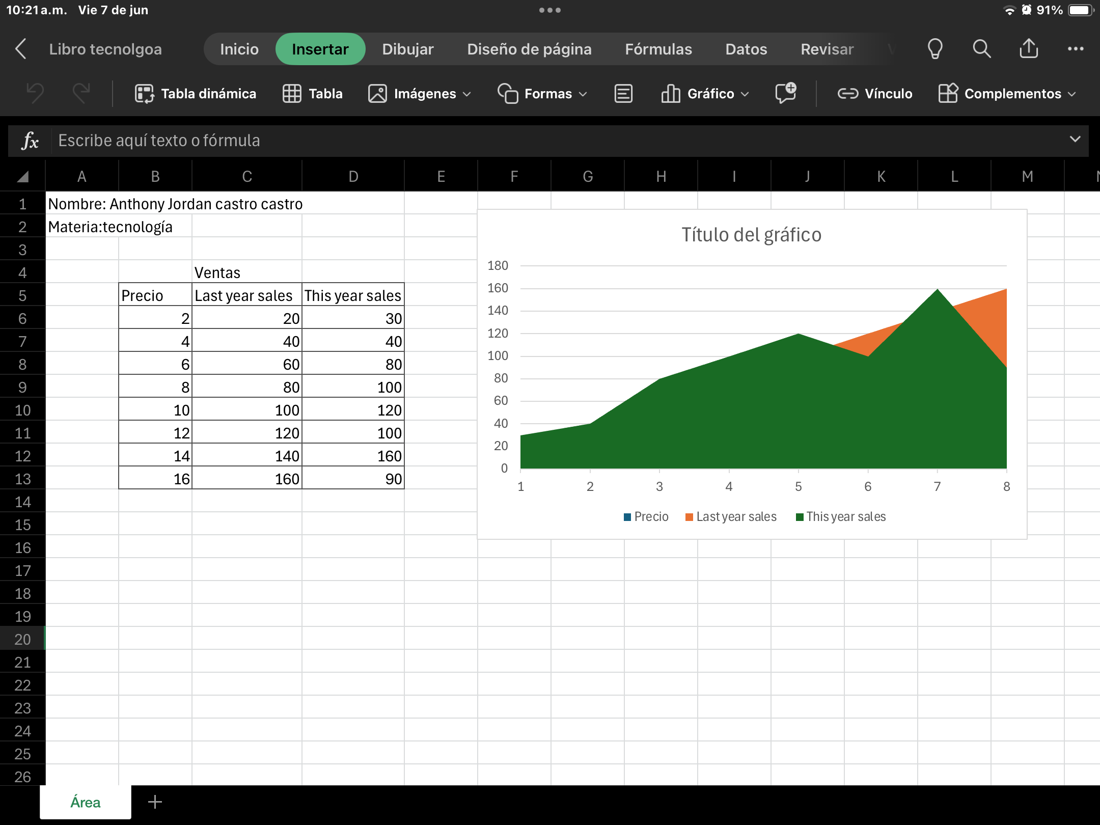
Task: Click the Vínculo button
Action: point(875,94)
